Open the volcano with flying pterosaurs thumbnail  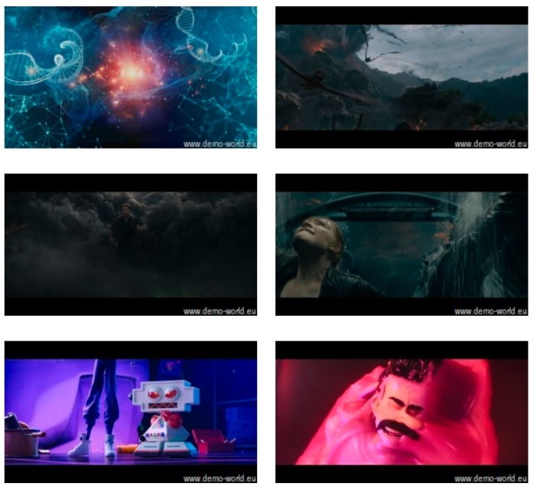point(402,77)
